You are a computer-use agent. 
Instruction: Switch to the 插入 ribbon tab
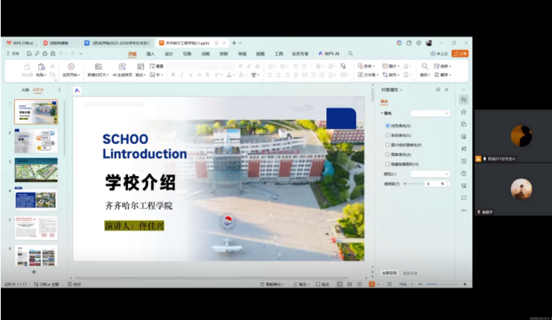[x=150, y=54]
